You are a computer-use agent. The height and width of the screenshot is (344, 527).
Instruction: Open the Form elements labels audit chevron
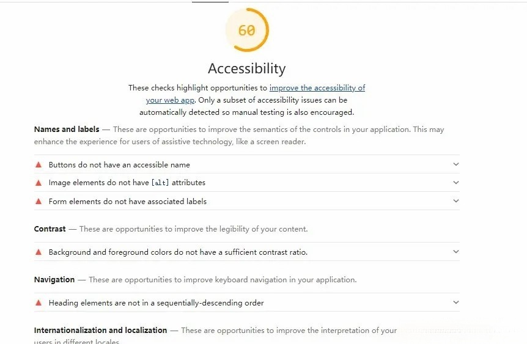pos(455,201)
